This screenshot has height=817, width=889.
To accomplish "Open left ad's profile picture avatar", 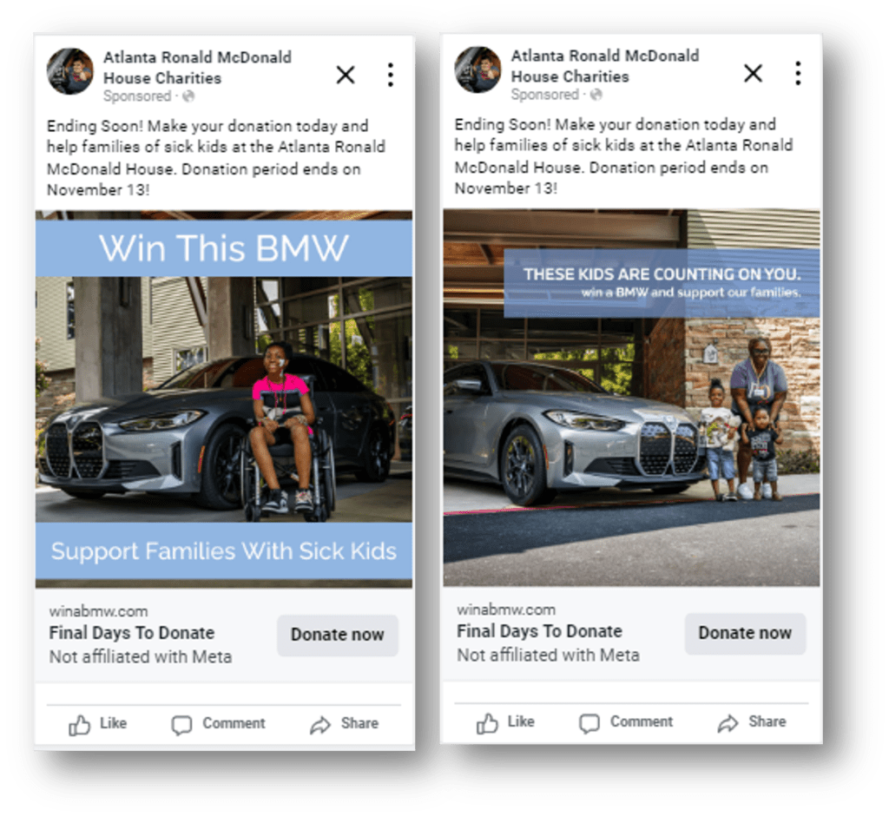I will (x=70, y=71).
